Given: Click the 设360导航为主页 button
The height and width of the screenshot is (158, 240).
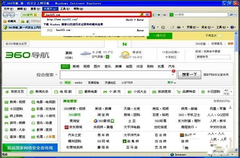Looking at the screenshot, I should click(16, 44).
